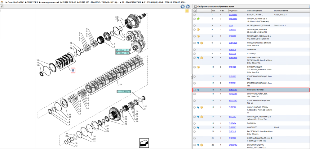310x149 pixels.
Task: Open part number link 14536590
Action: (233, 19)
